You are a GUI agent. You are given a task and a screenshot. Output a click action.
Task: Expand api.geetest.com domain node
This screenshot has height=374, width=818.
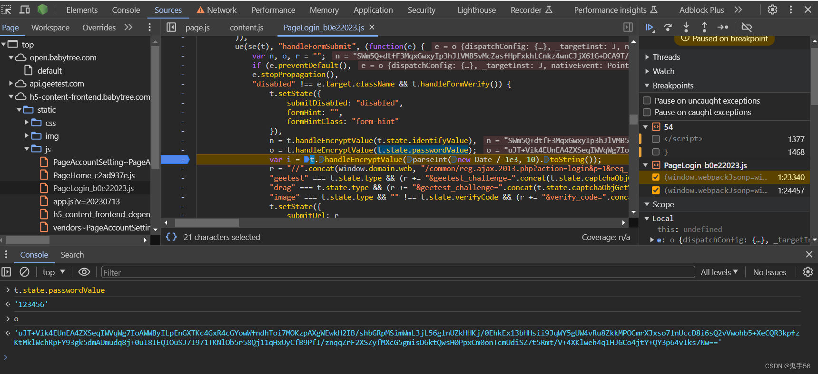11,84
